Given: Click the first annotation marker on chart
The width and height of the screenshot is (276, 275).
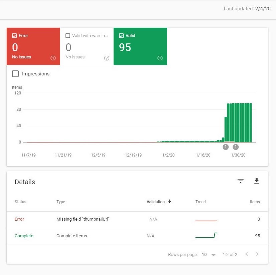Looking at the screenshot, I should pyautogui.click(x=226, y=147).
